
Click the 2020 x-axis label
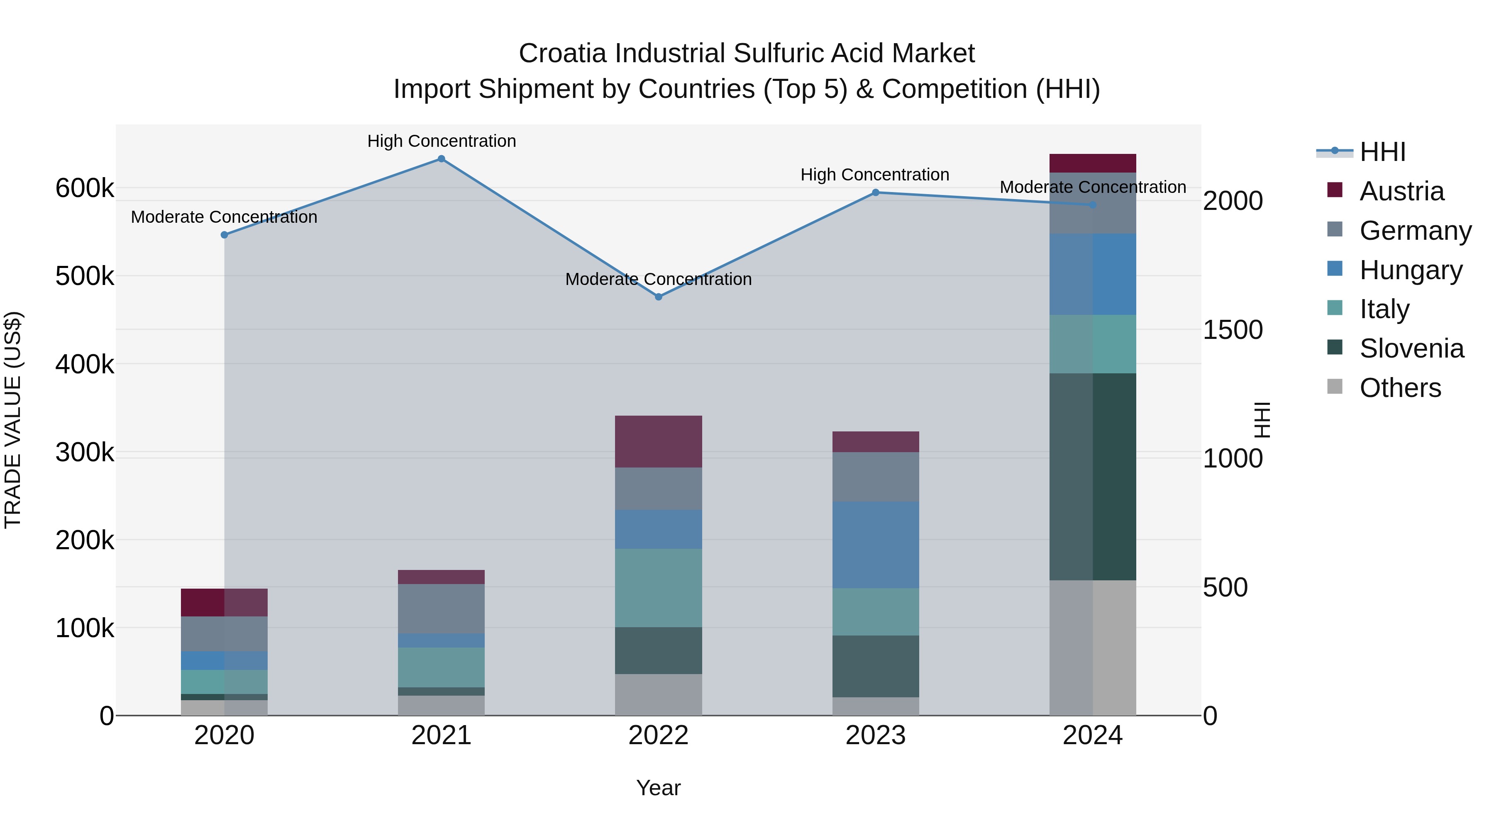pyautogui.click(x=225, y=735)
